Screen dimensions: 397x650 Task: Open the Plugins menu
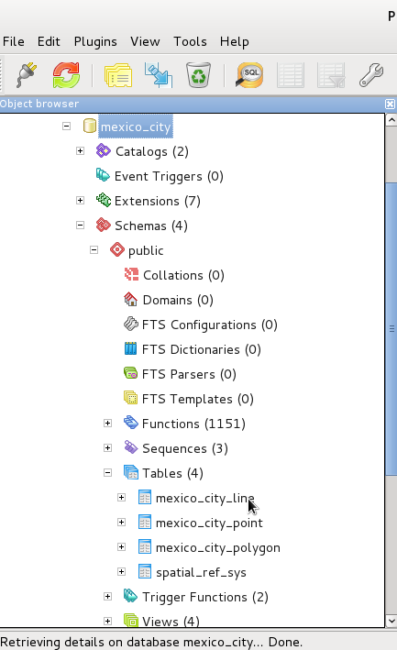click(x=95, y=41)
